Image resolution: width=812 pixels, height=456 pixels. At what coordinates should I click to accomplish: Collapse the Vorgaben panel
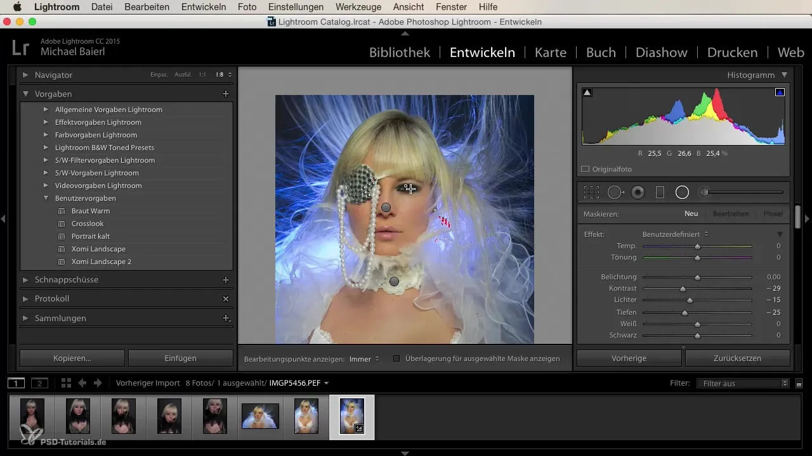(x=25, y=94)
